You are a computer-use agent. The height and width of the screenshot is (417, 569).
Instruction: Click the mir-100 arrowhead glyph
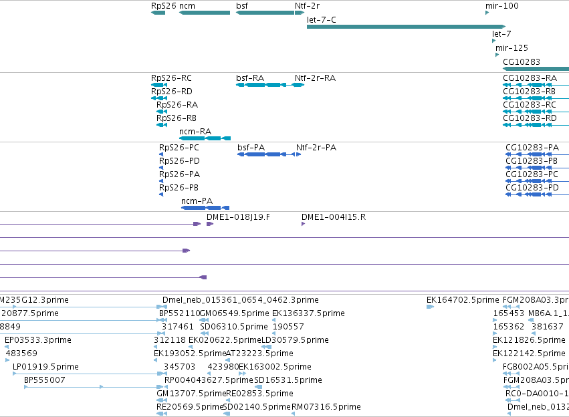tap(487, 13)
